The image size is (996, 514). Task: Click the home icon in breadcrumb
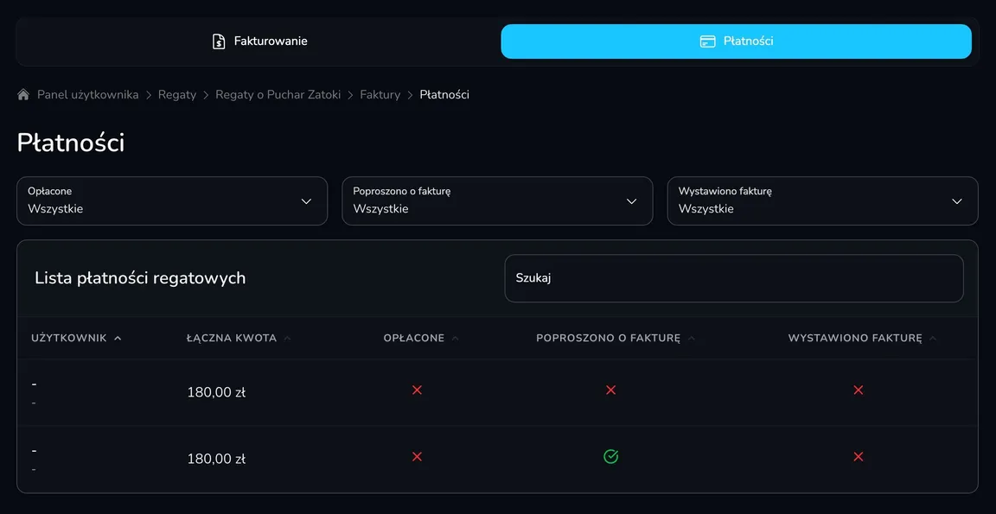pos(23,94)
